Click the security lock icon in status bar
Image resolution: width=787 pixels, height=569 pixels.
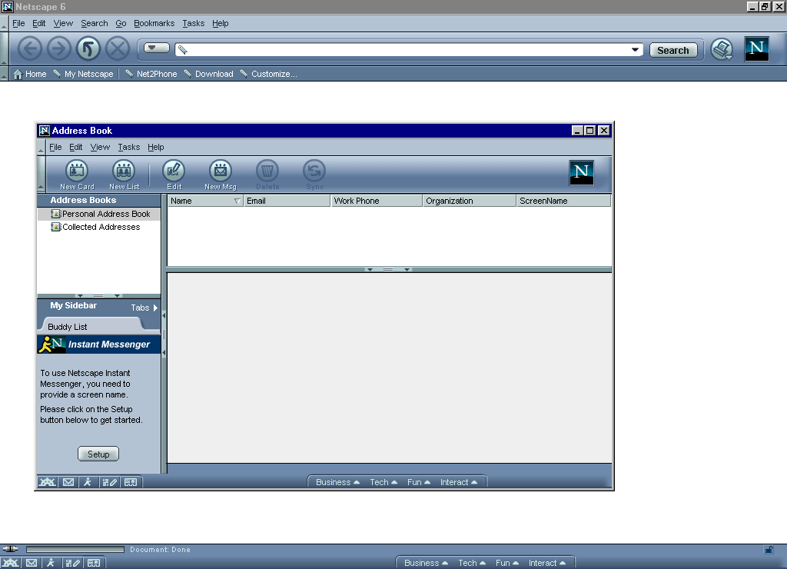[769, 550]
